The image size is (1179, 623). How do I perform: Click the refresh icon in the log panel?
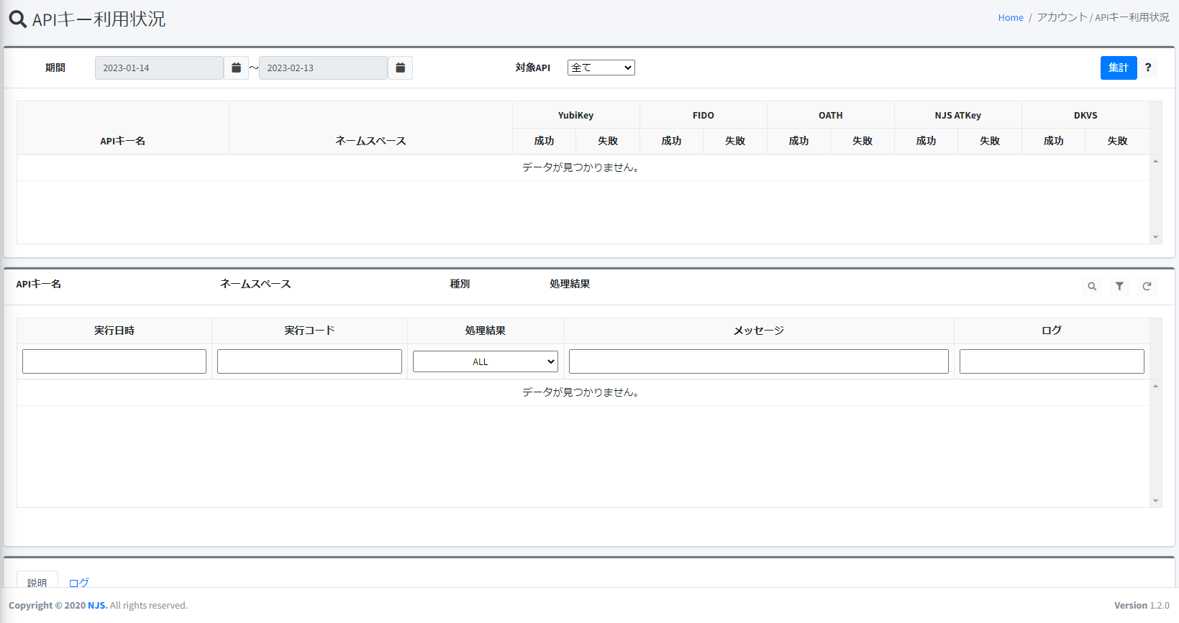tap(1147, 286)
